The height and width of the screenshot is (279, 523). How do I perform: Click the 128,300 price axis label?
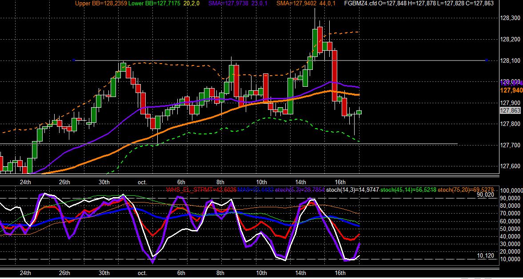[x=510, y=18]
